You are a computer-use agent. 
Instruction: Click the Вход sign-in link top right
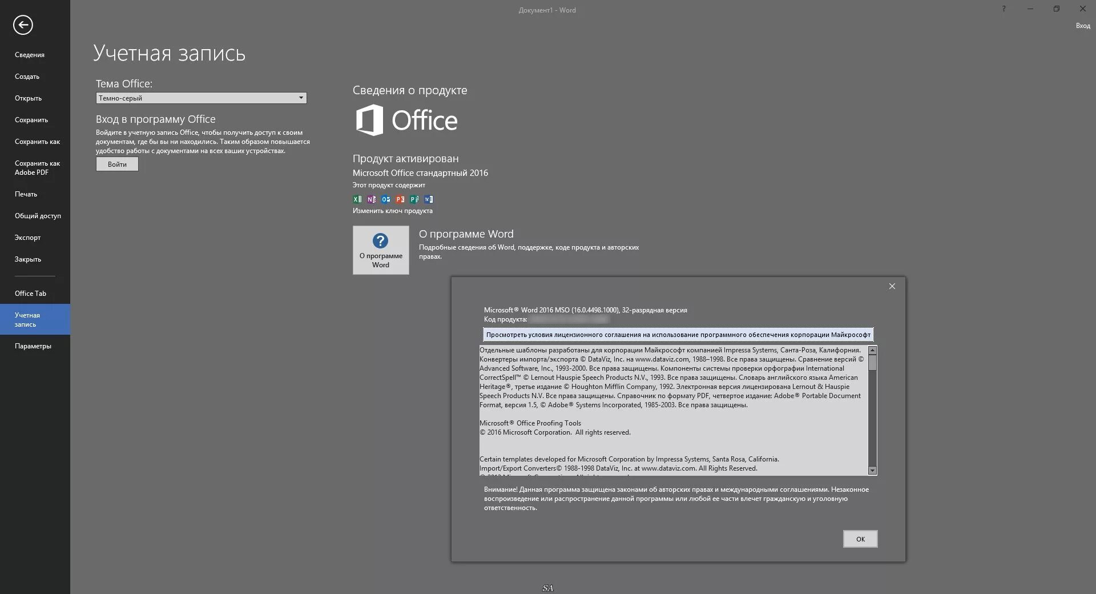click(1083, 26)
